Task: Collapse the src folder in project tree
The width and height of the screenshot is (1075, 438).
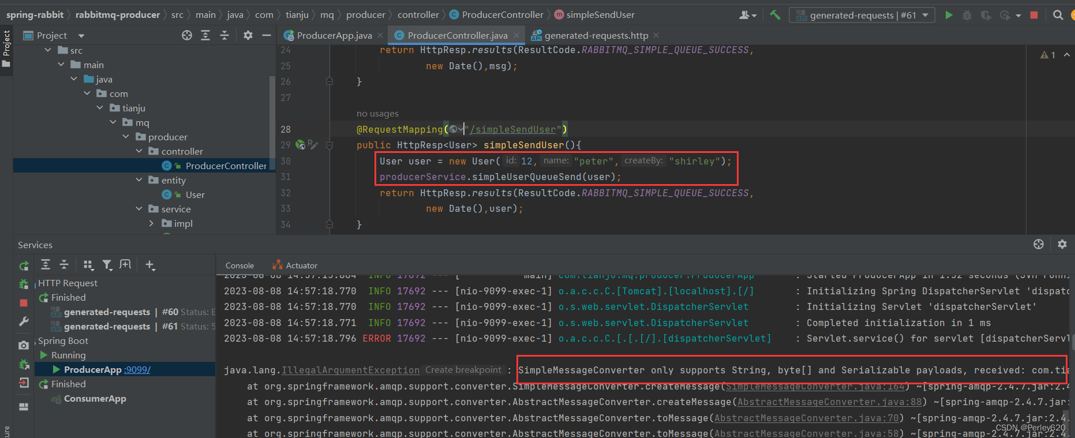Action: tap(48, 50)
